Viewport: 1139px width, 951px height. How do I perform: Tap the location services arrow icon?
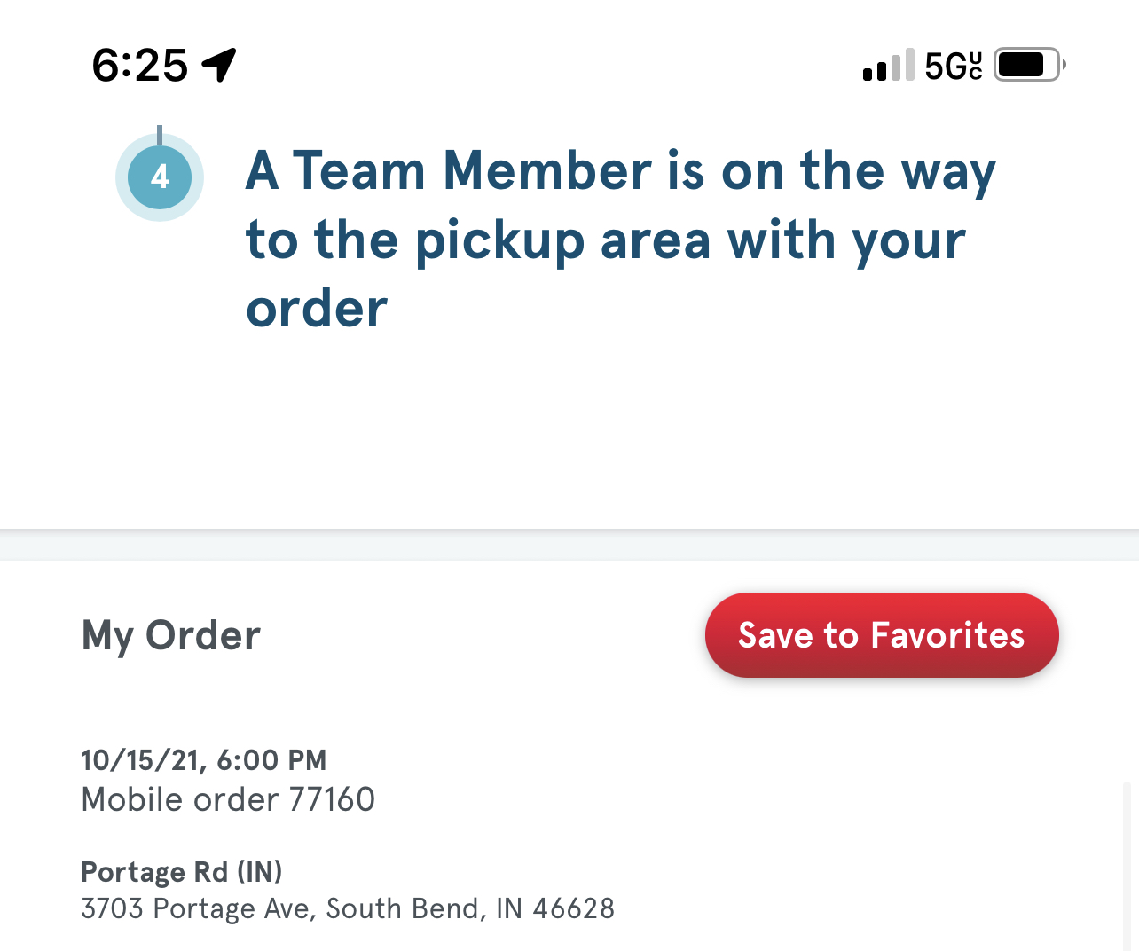point(219,65)
